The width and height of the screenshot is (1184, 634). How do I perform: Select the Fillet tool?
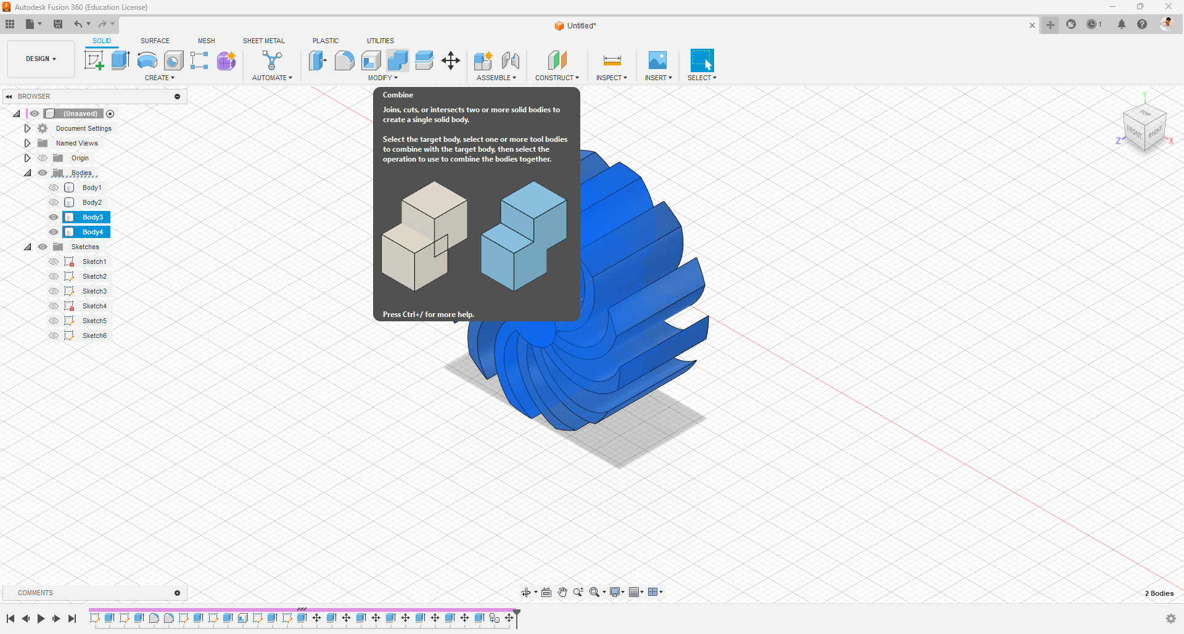(344, 60)
